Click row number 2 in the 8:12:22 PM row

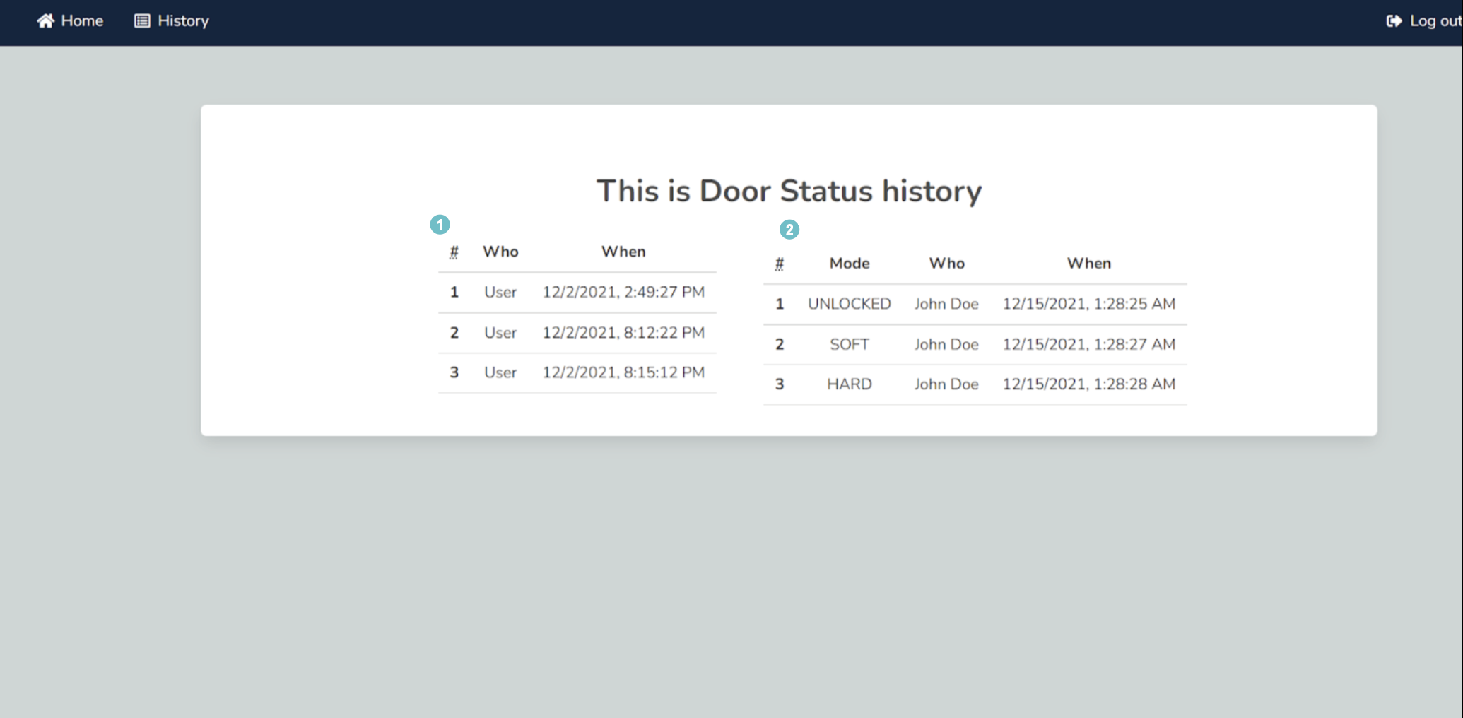[454, 333]
